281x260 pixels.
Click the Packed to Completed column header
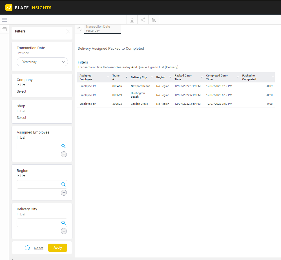(249, 77)
